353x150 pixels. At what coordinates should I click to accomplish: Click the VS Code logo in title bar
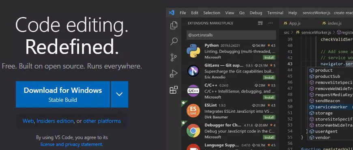click(x=172, y=13)
